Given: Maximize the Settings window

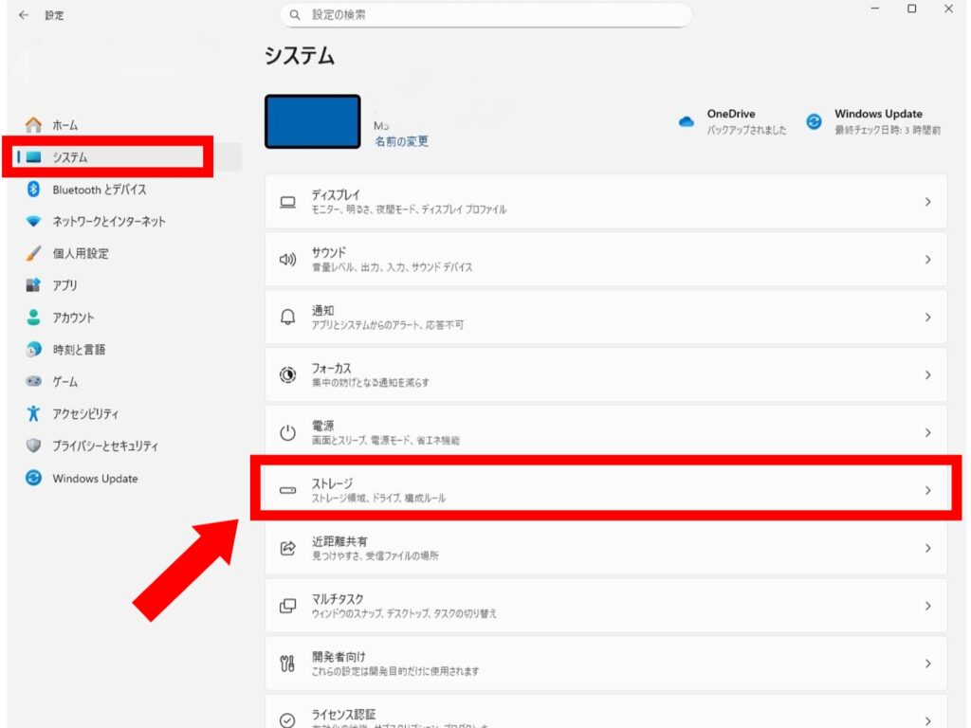Looking at the screenshot, I should [911, 9].
